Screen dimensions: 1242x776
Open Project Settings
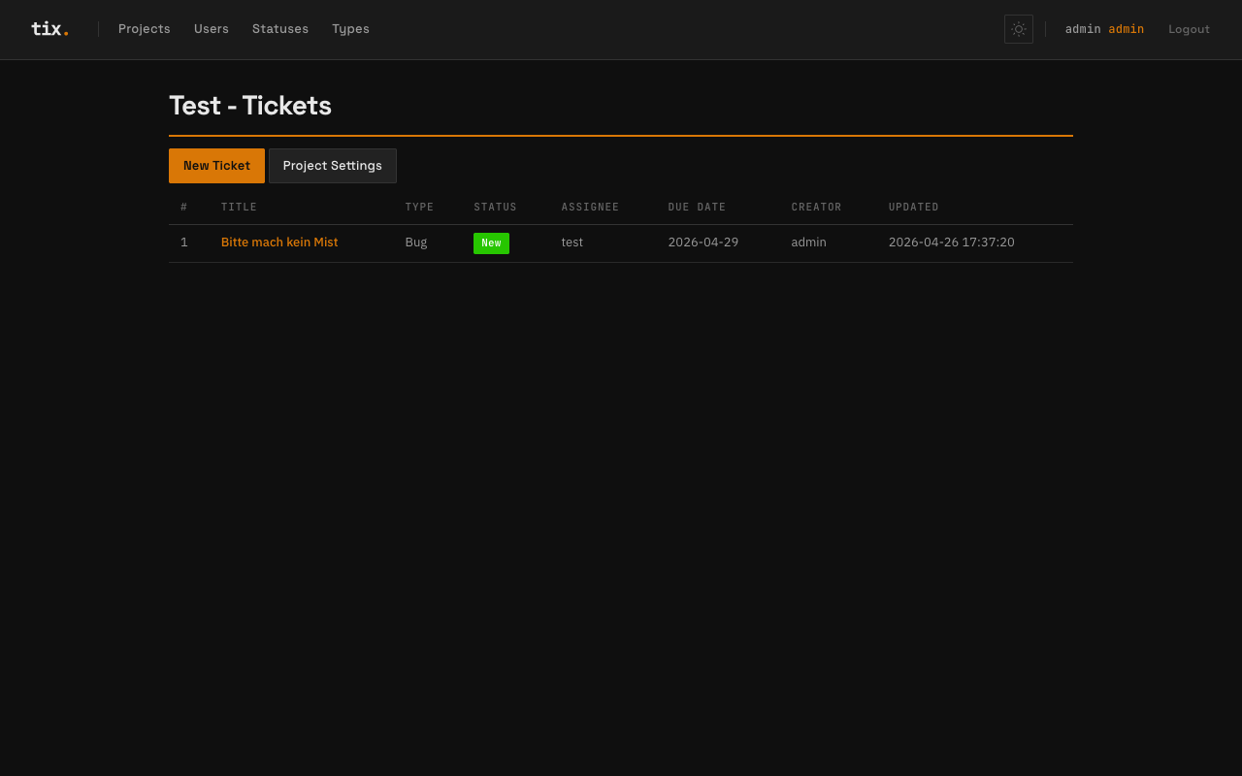click(333, 166)
